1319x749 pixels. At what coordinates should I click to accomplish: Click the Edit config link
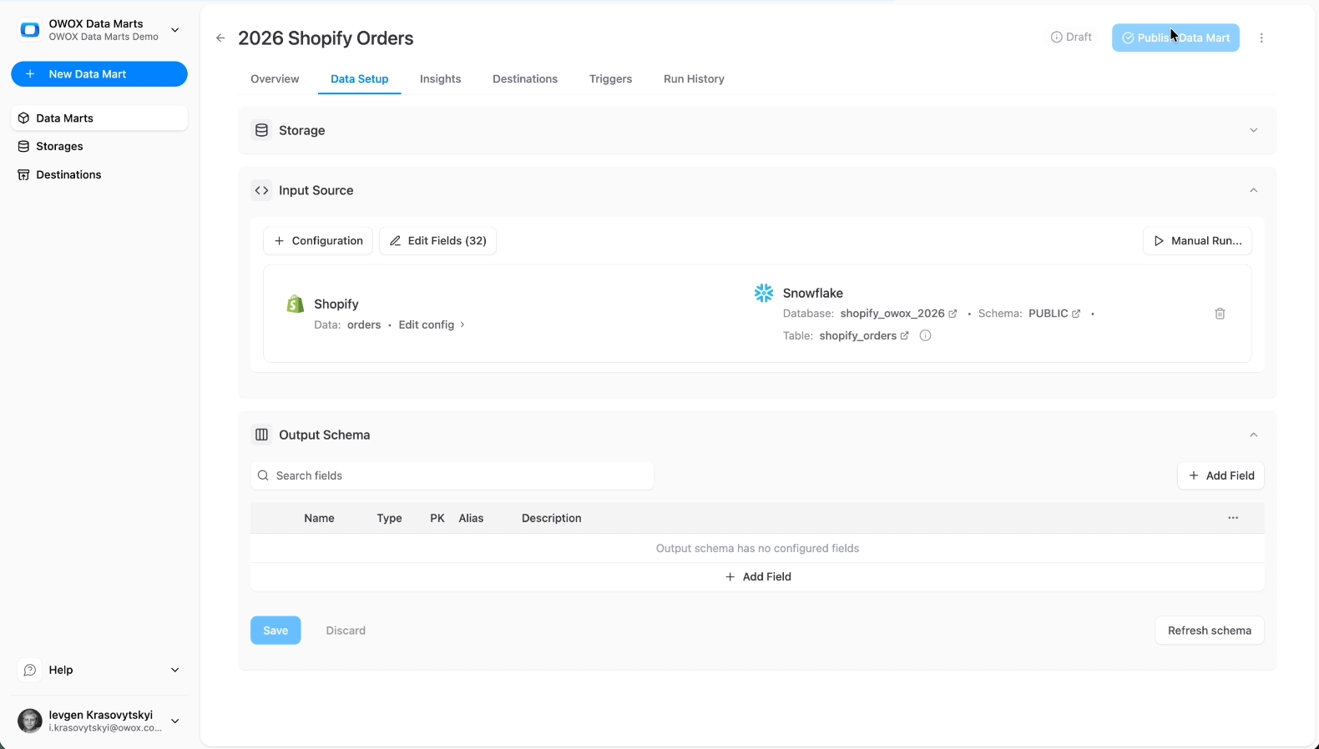[x=432, y=324]
